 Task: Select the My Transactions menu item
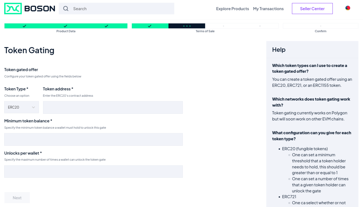(268, 9)
